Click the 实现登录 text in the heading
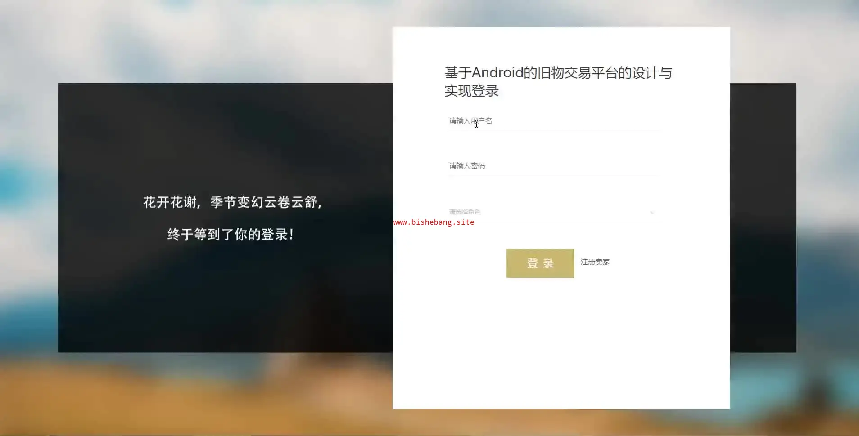 [471, 91]
